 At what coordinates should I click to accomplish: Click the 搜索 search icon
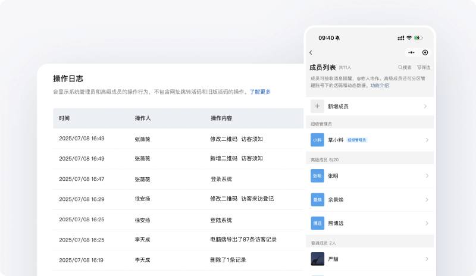(x=400, y=68)
